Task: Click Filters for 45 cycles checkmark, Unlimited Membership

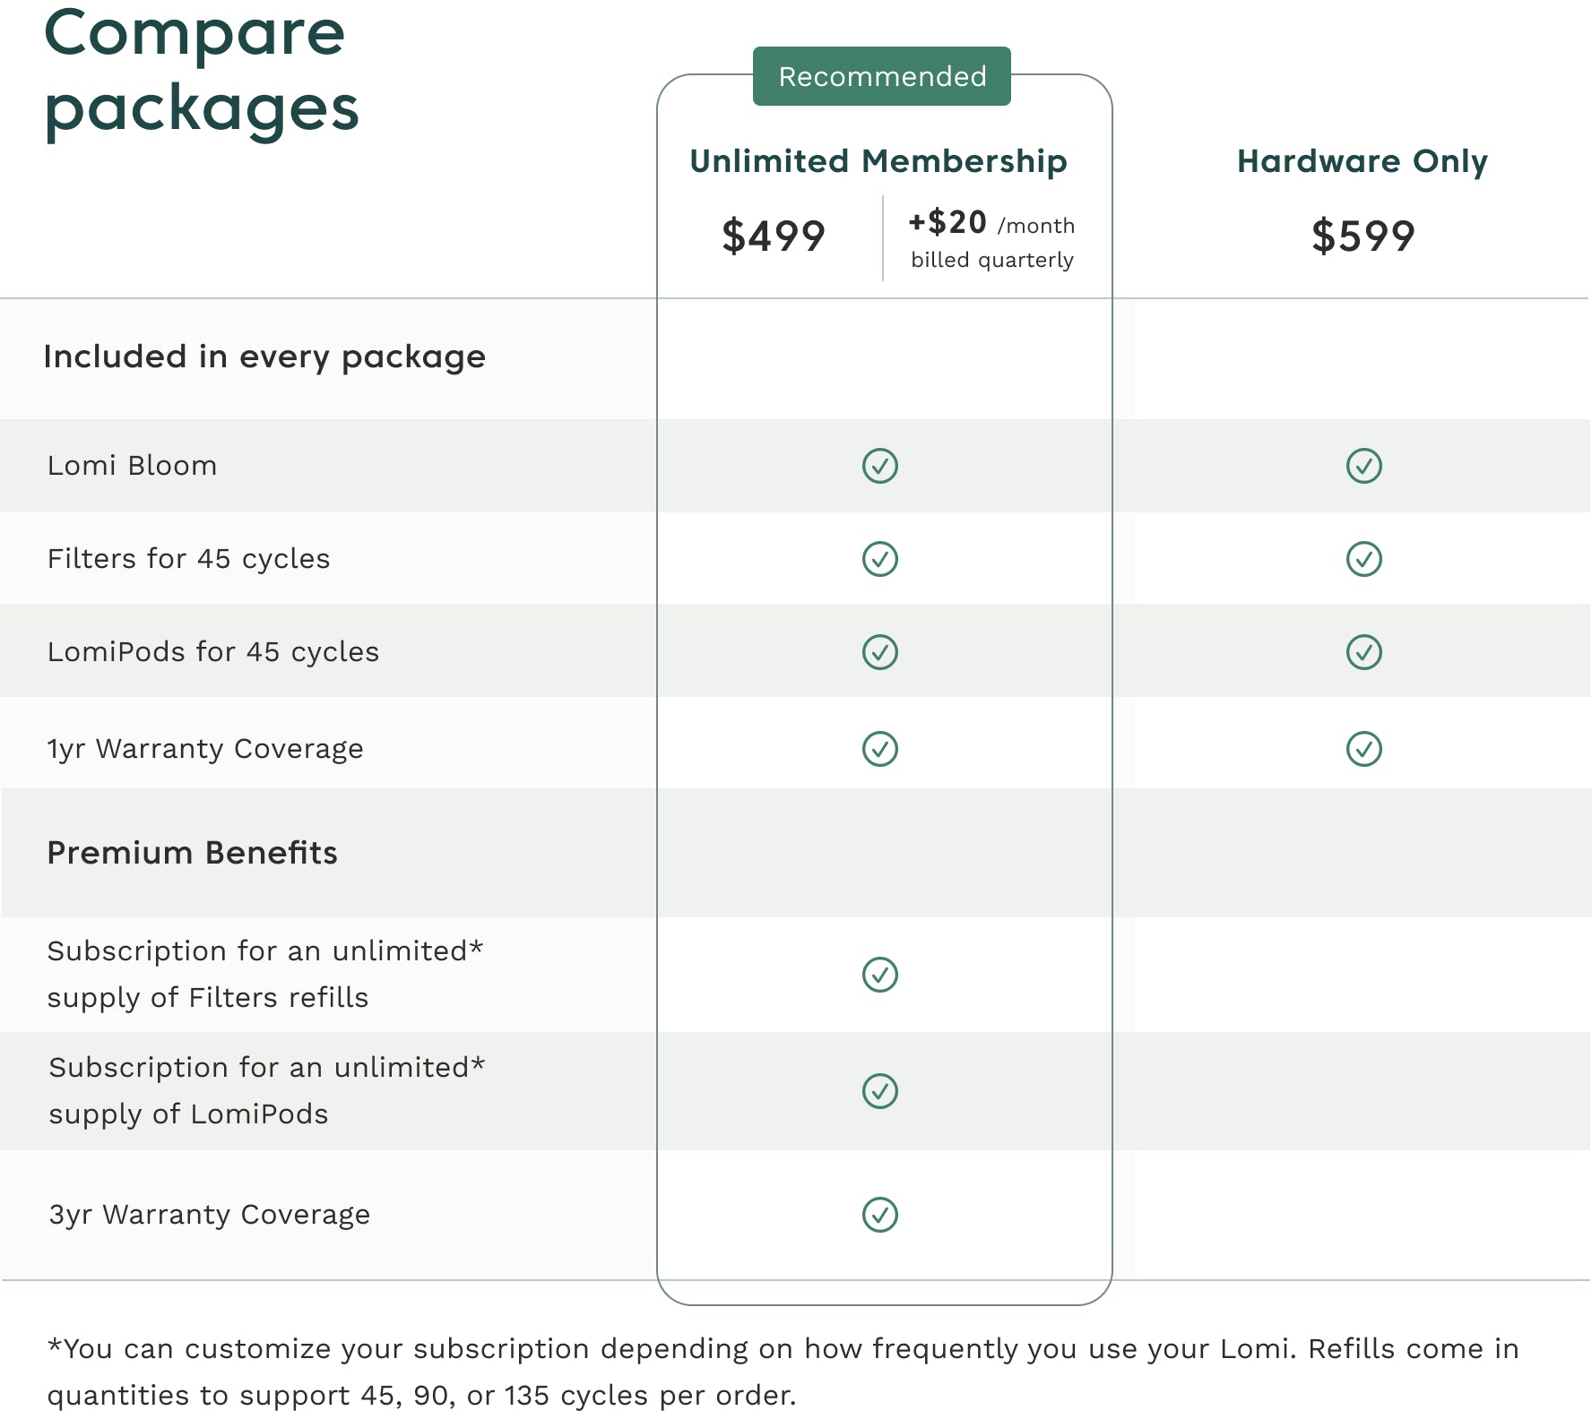Action: [880, 559]
